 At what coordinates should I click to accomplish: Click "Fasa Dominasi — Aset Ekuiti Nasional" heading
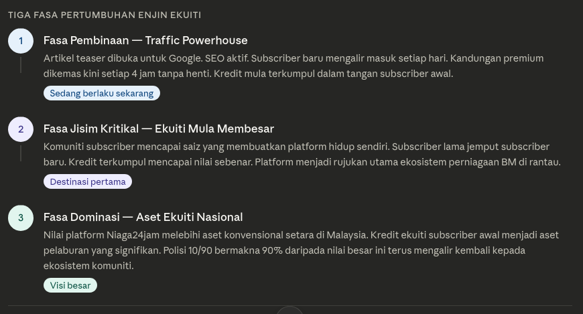click(143, 217)
